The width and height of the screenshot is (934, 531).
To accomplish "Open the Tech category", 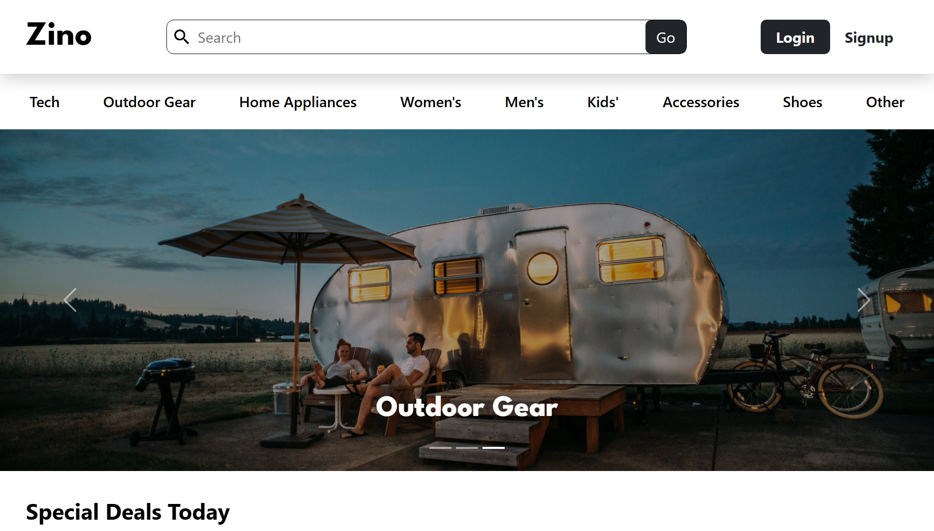I will [44, 102].
